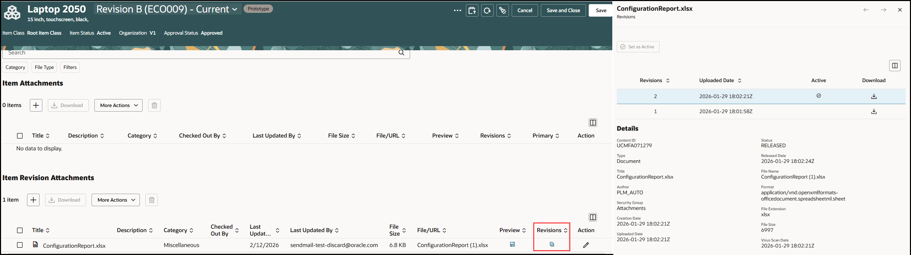Delete selected Item Revision Attachments with trash icon

coord(151,200)
